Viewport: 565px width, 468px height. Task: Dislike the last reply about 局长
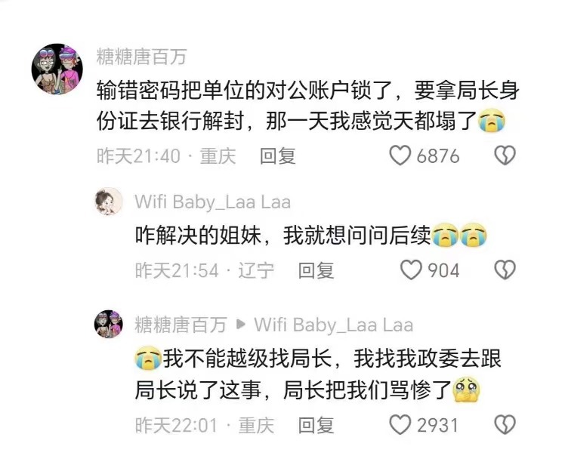click(505, 424)
